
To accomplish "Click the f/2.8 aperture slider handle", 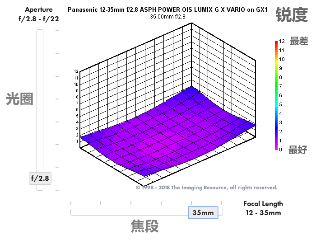I will point(40,178).
